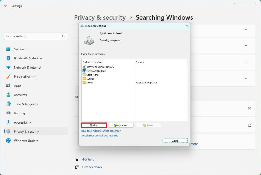This screenshot has height=175, width=261.
Task: Select the Users folder entry
Action: [x=89, y=83]
